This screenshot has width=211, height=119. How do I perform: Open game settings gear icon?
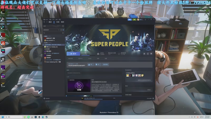click(144, 54)
